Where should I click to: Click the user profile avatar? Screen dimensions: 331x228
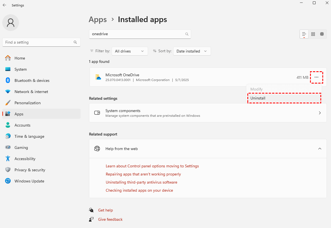point(11,23)
